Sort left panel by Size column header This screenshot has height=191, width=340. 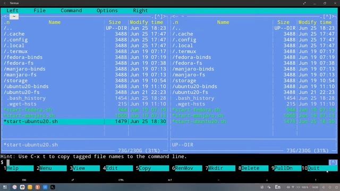115,22
